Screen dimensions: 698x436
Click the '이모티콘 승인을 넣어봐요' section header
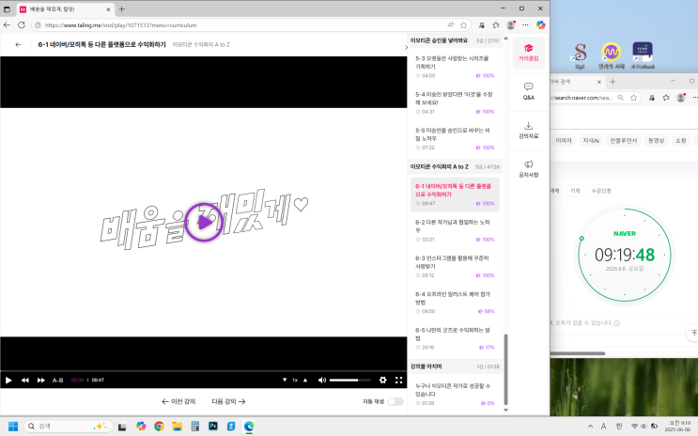click(x=455, y=40)
